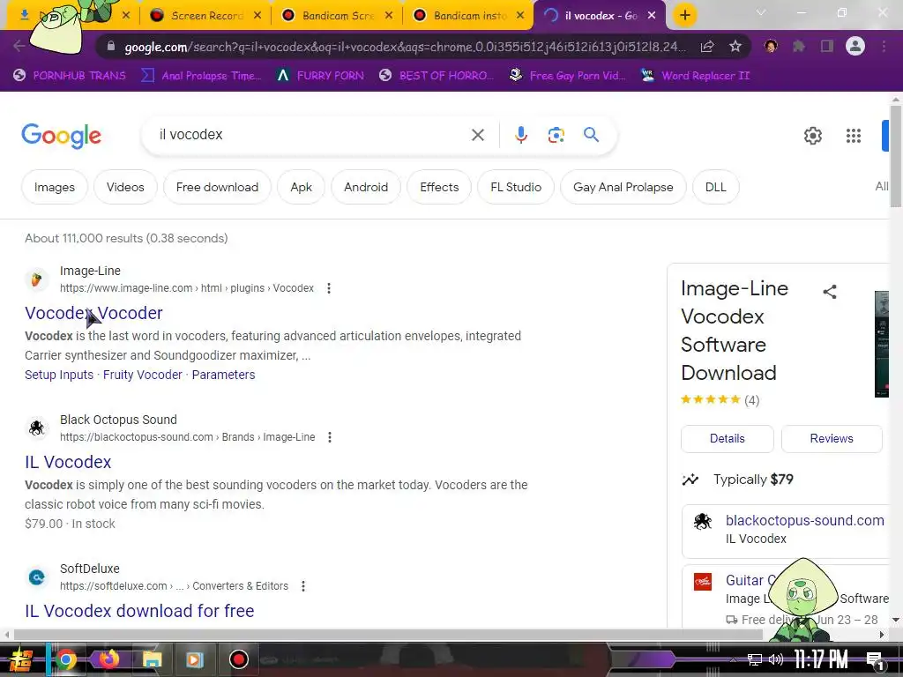The image size is (903, 677).
Task: Open Parameters sitelink
Action: (223, 375)
